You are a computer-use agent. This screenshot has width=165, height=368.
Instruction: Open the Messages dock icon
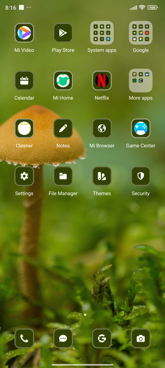click(x=63, y=338)
